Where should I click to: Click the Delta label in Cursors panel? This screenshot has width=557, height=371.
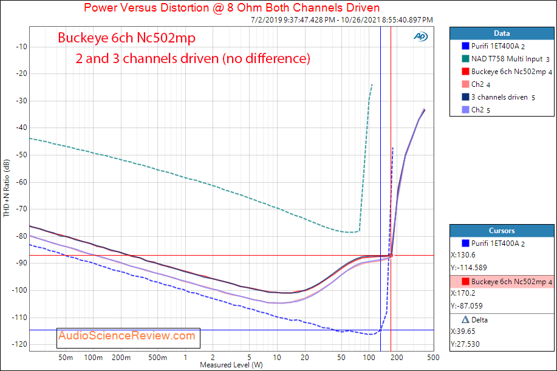pos(479,320)
